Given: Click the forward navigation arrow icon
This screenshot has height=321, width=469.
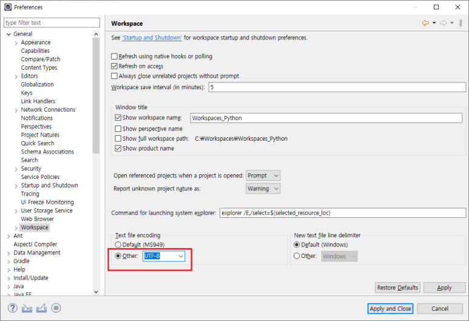Looking at the screenshot, I should click(443, 22).
